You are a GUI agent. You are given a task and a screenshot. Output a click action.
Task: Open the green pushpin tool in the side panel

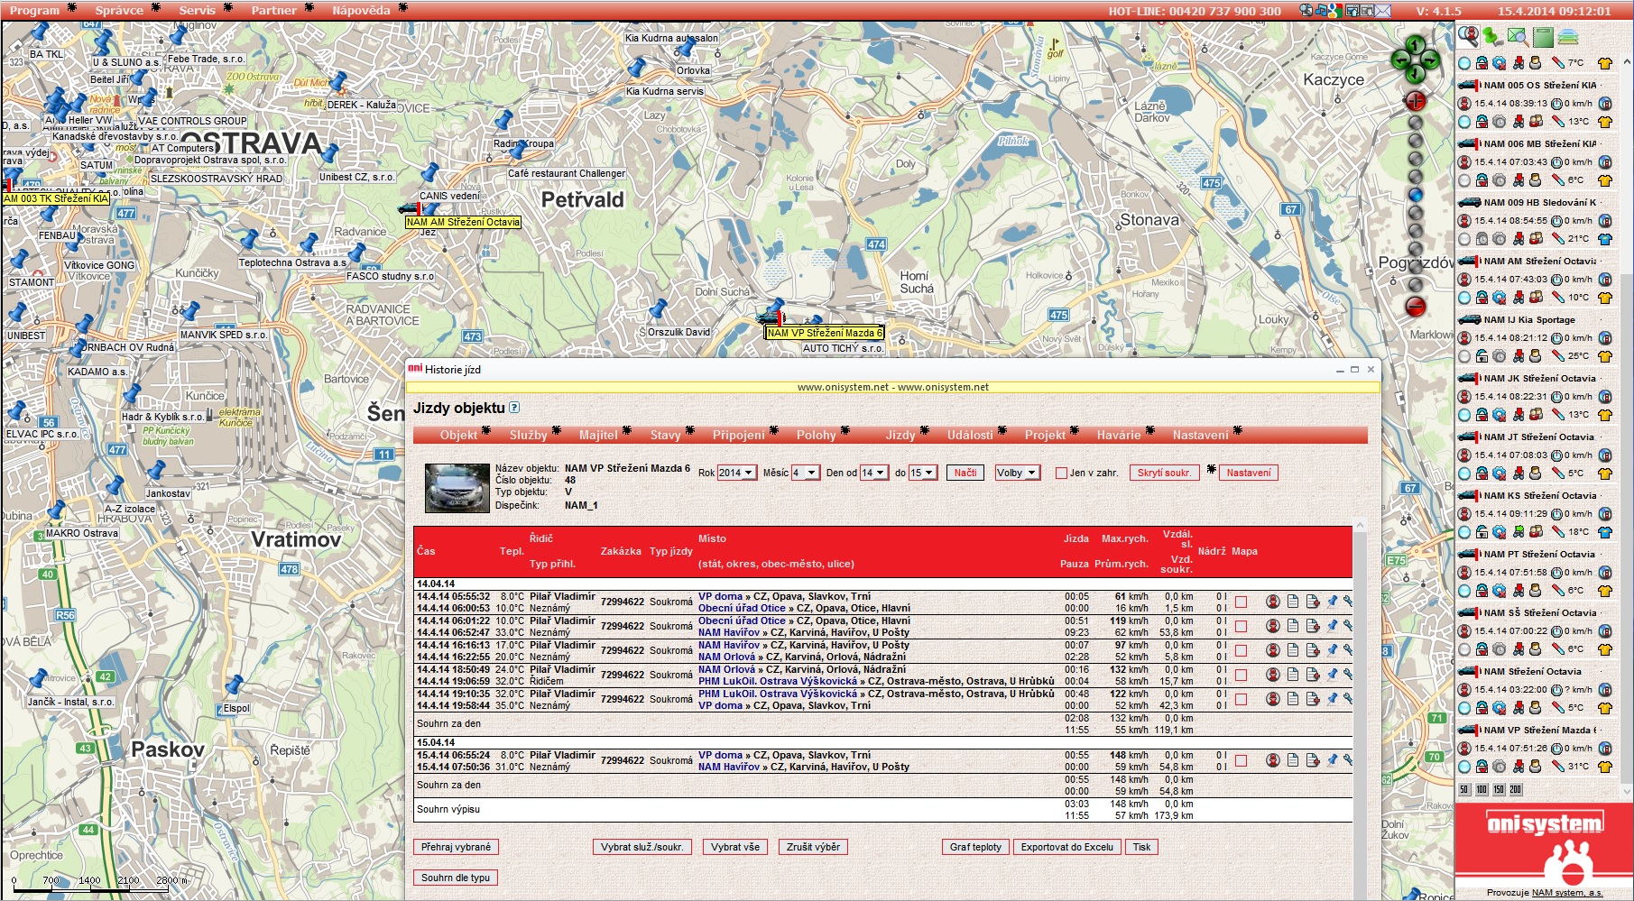click(x=1492, y=37)
